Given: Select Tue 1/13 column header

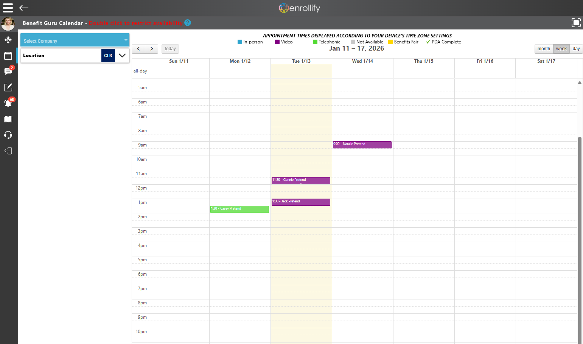Looking at the screenshot, I should (301, 61).
